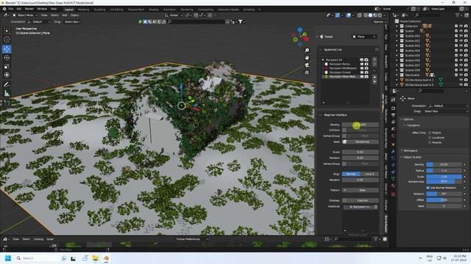Click the navigation gizmo blue Z axis
This screenshot has height=264, width=471.
click(x=300, y=30)
